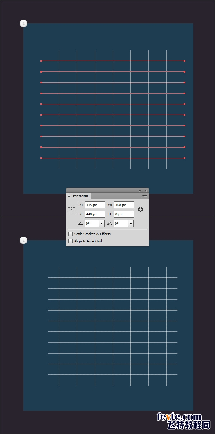Click the rotate angle value field

click(92, 223)
